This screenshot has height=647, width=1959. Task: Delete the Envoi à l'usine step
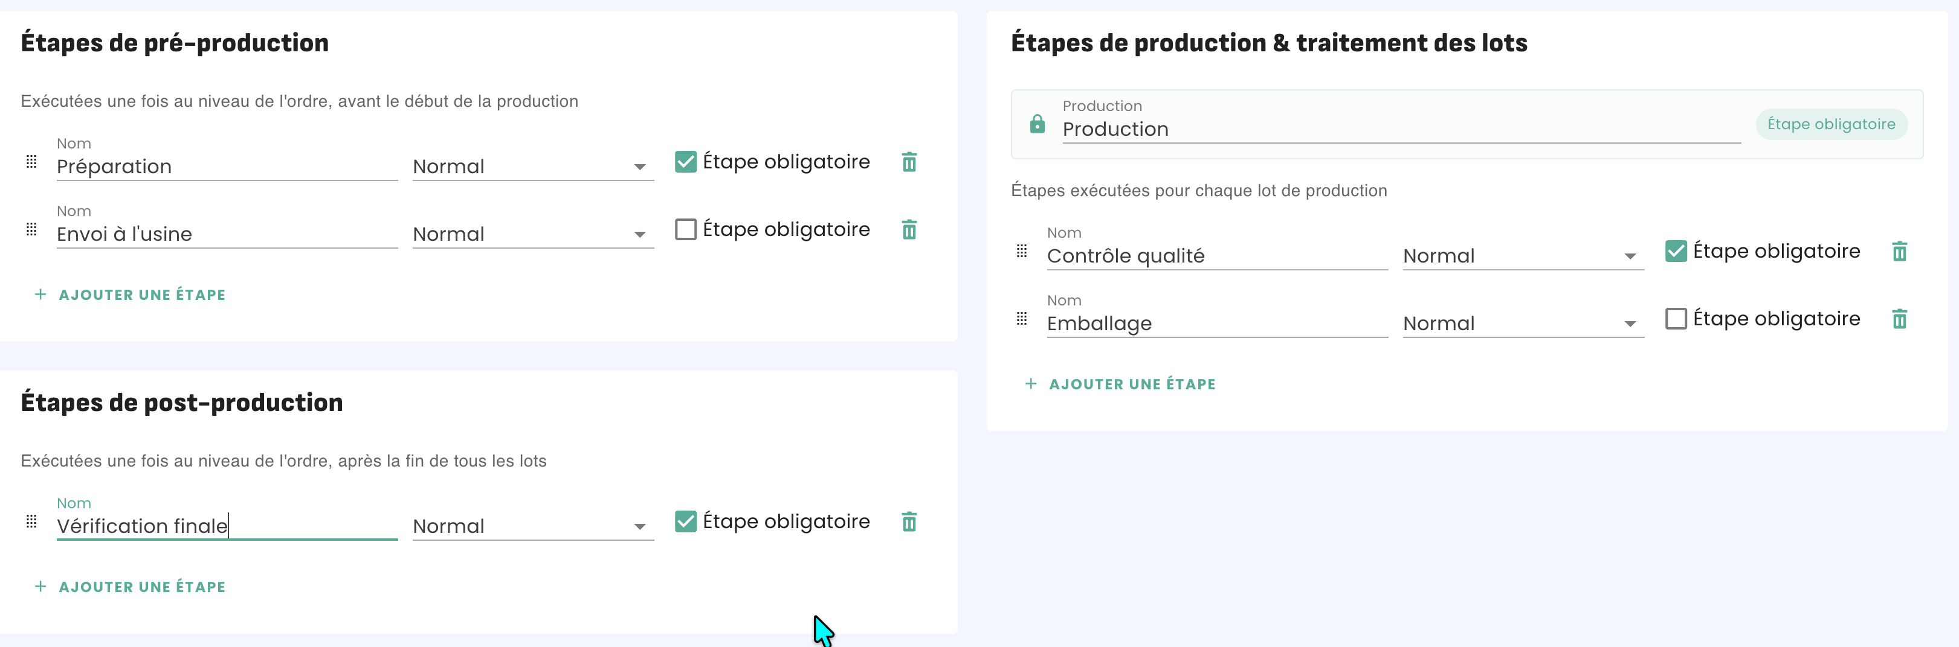coord(909,230)
